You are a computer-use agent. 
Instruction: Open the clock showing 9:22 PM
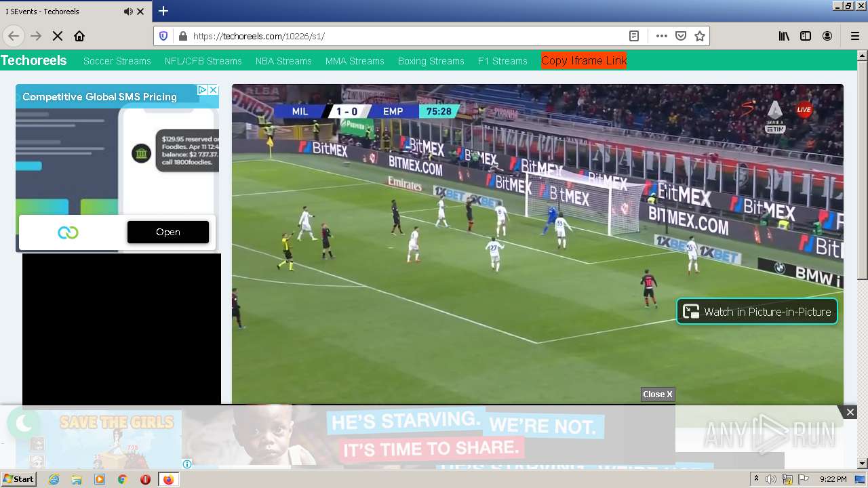click(833, 479)
